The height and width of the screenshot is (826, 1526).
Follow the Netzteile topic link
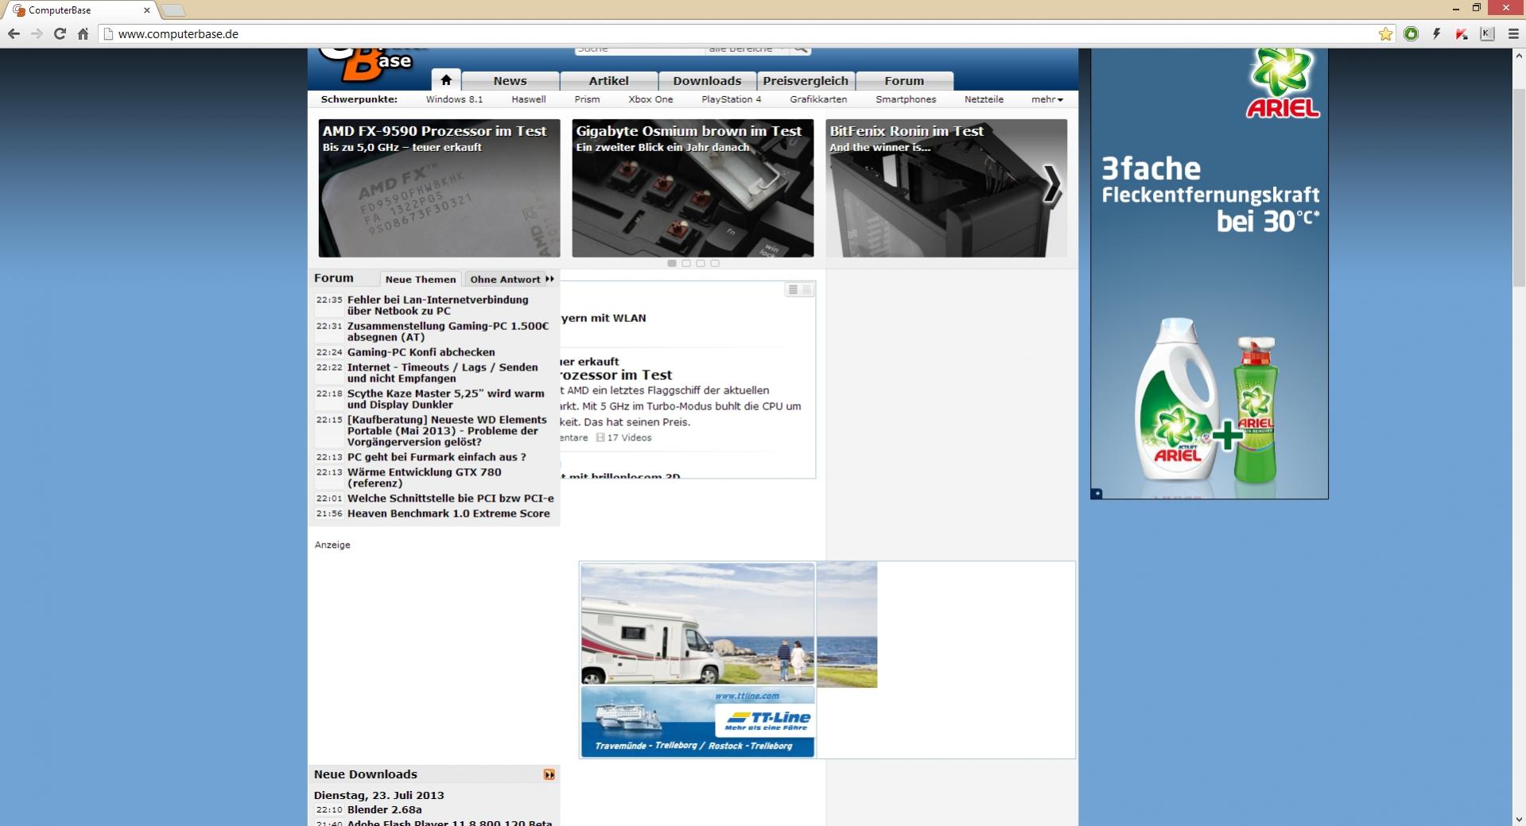coord(984,99)
